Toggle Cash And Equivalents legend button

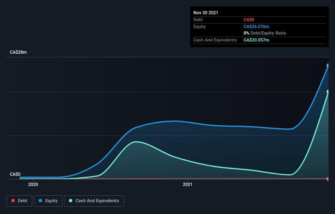click(94, 201)
